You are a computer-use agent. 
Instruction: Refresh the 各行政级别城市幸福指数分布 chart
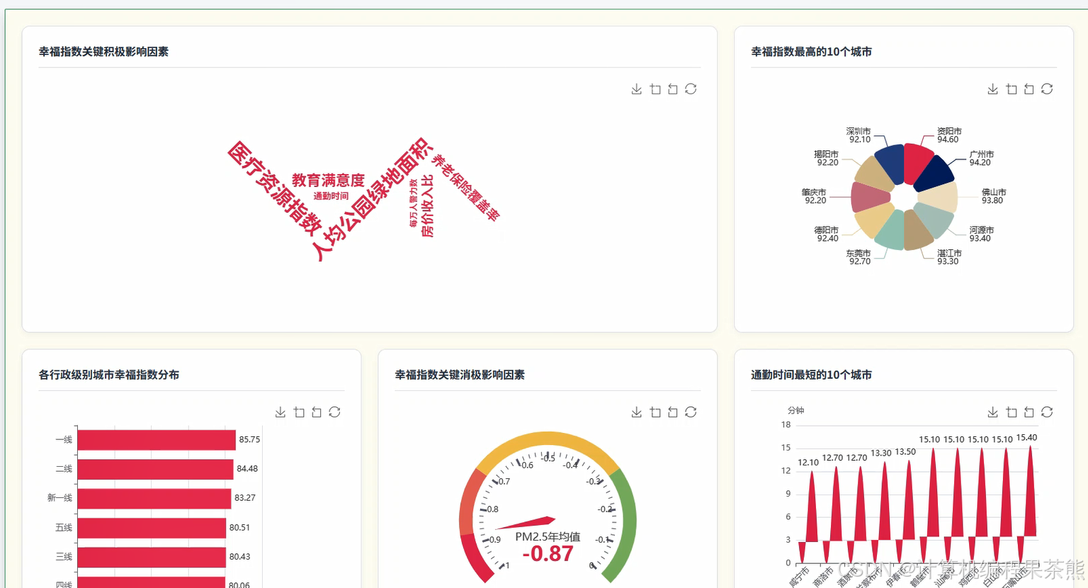(x=334, y=411)
